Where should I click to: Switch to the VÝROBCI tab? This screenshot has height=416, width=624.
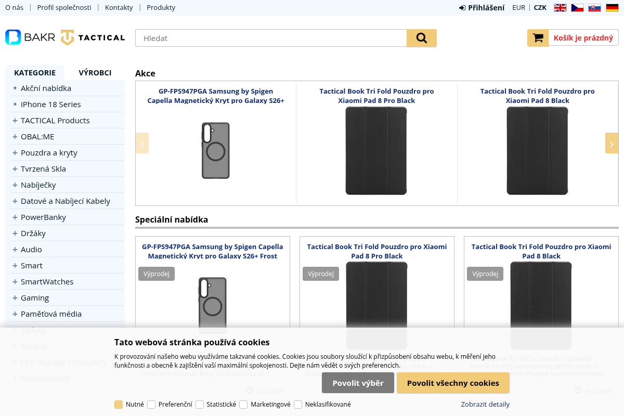pos(95,73)
